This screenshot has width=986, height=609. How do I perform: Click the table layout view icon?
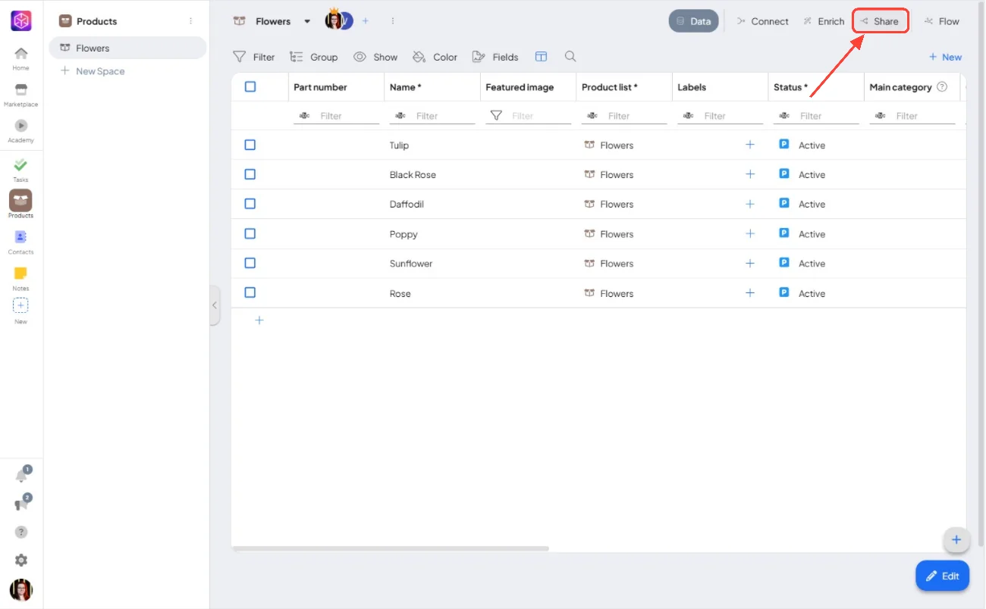pyautogui.click(x=541, y=57)
